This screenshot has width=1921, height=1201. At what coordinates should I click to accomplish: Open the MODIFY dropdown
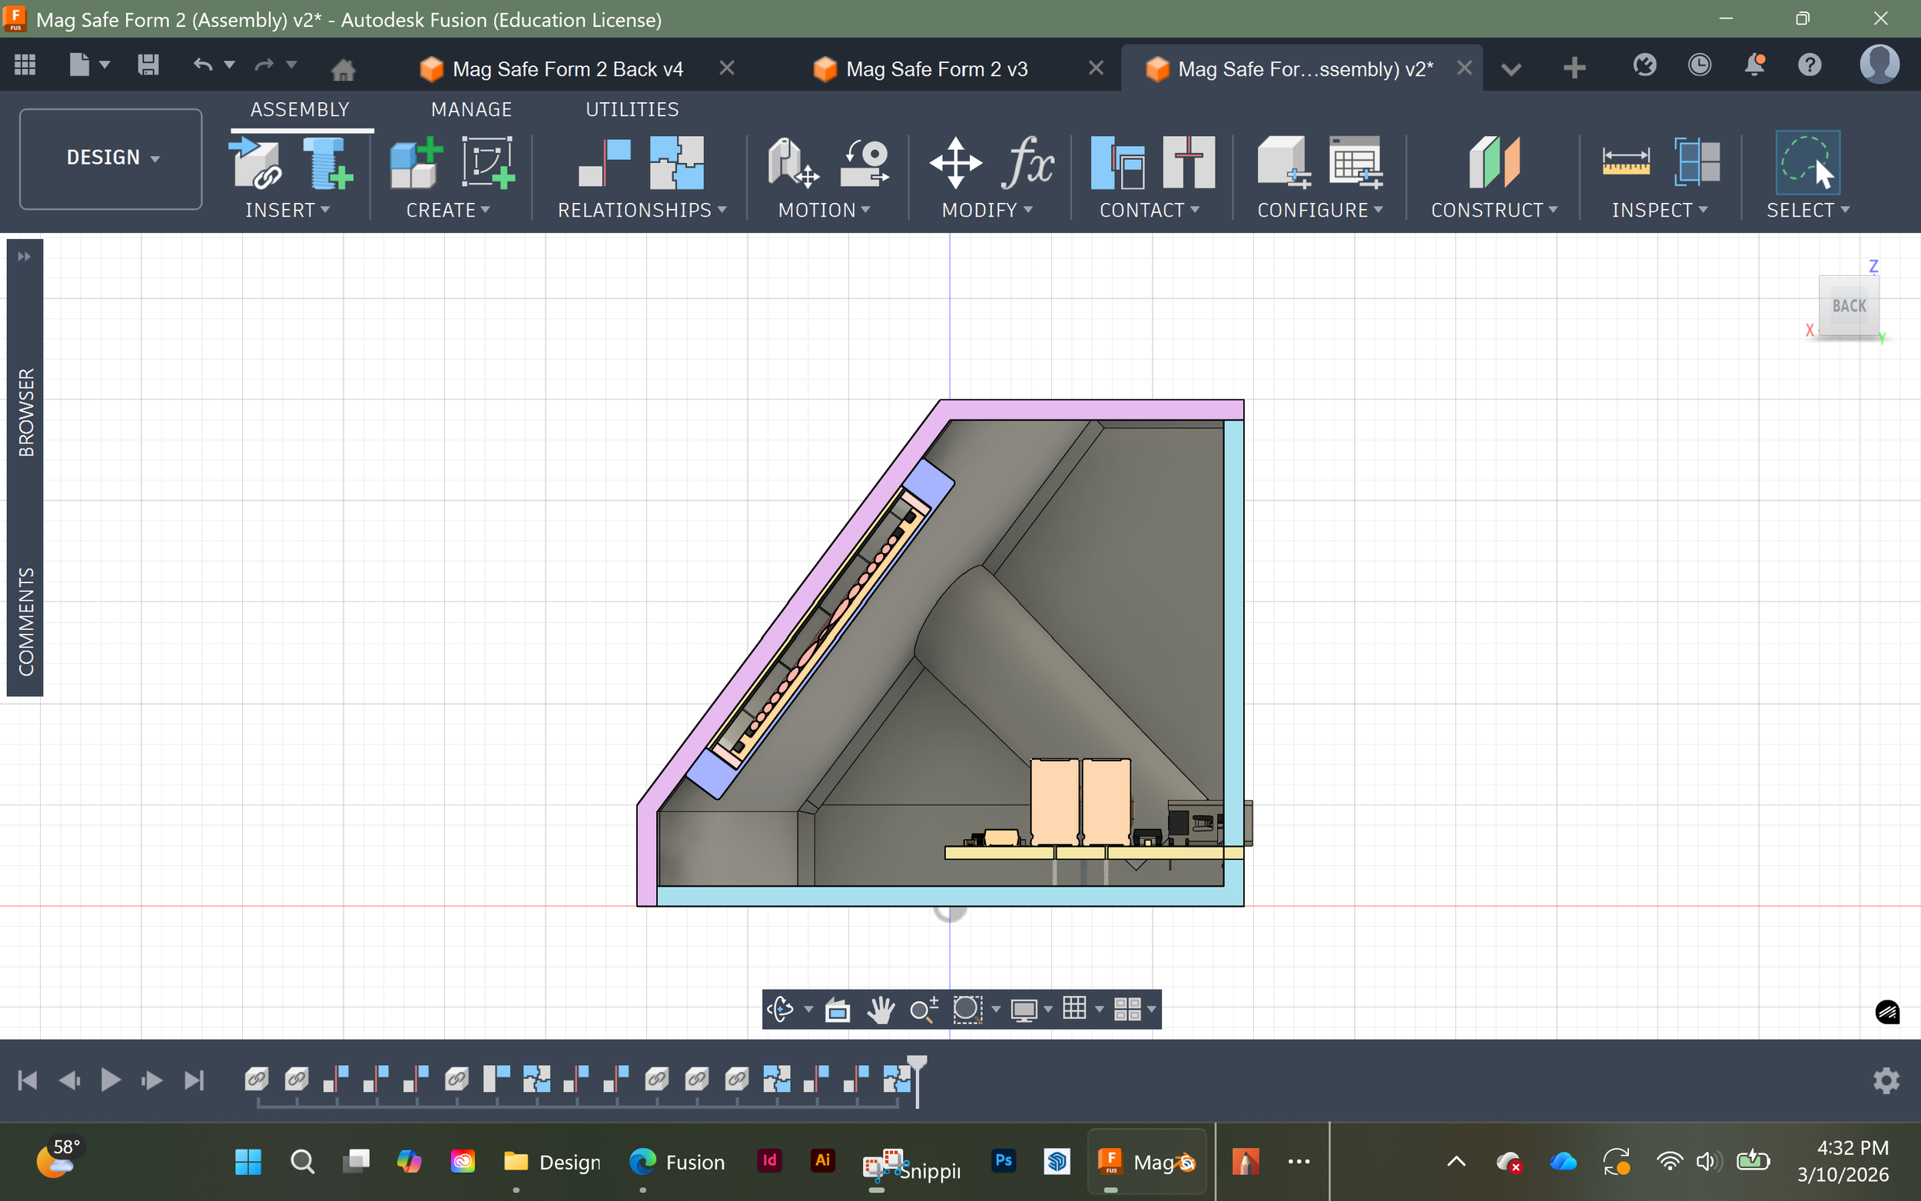[x=987, y=210]
